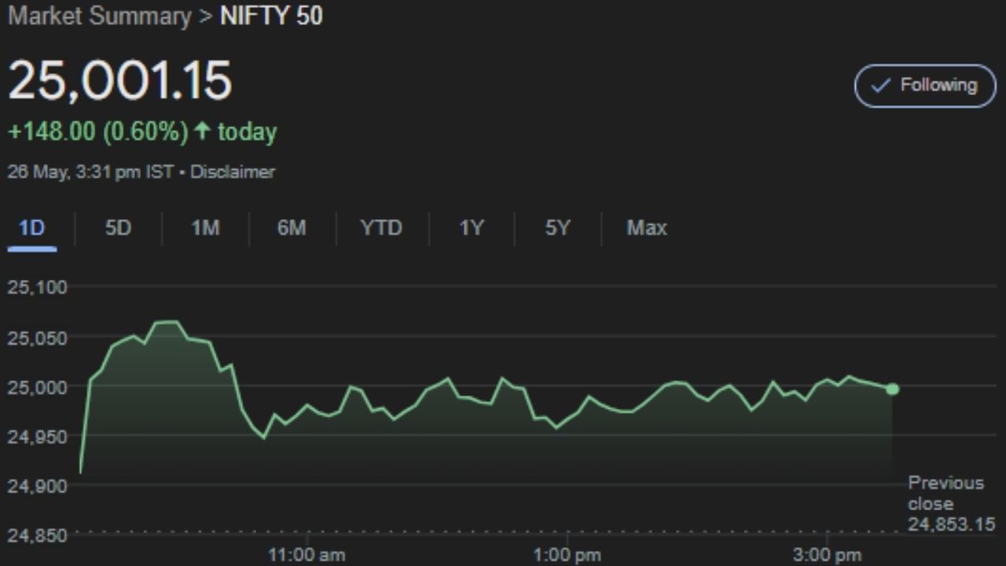Open the Market Summary breadcrumb link
Screen dimensions: 1006x566
[99, 16]
